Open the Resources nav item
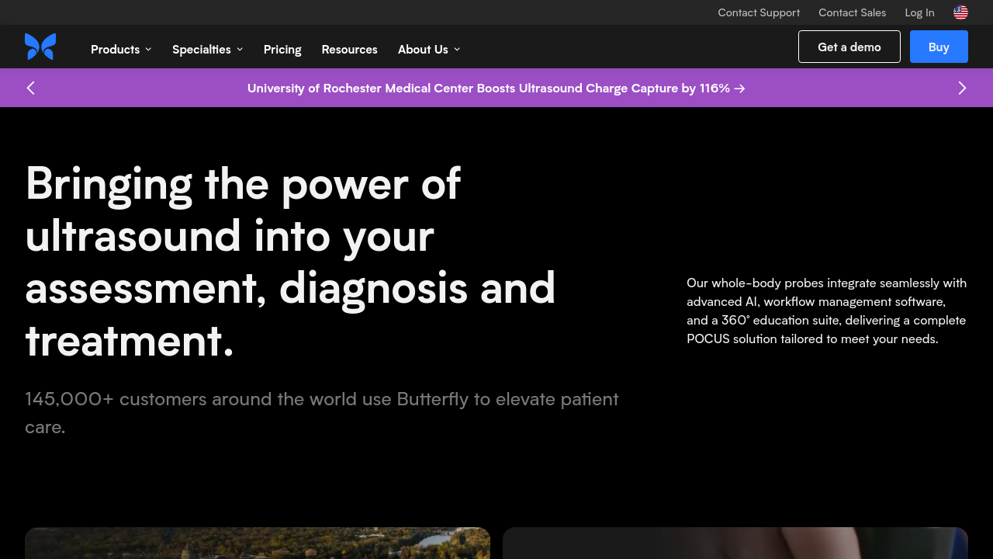 click(x=349, y=49)
